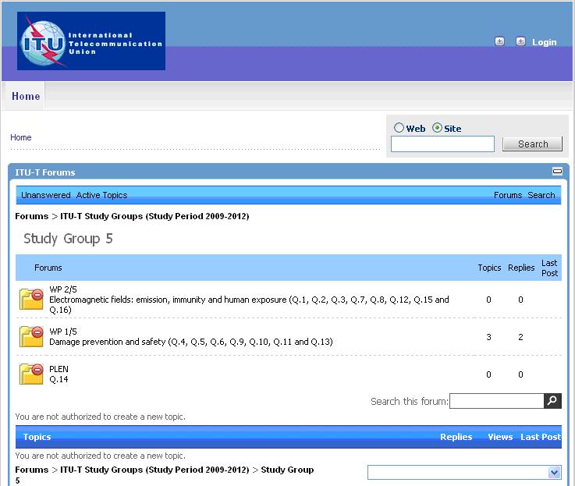Click Forums in the top breadcrumb
Screen dimensions: 575x486
[x=31, y=216]
